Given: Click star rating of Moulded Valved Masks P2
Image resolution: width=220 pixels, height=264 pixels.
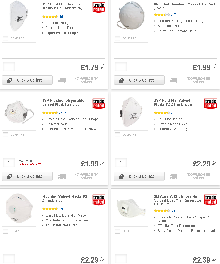Looking at the screenshot, I should (x=50, y=209).
